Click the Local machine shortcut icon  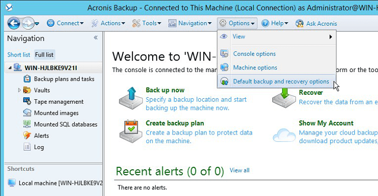point(12,183)
